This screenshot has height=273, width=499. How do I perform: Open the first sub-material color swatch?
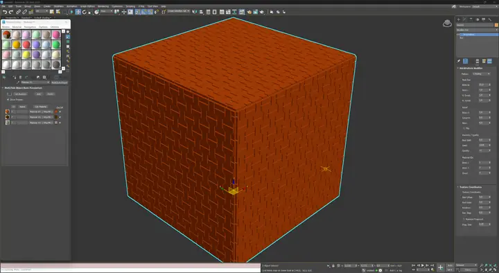point(56,112)
